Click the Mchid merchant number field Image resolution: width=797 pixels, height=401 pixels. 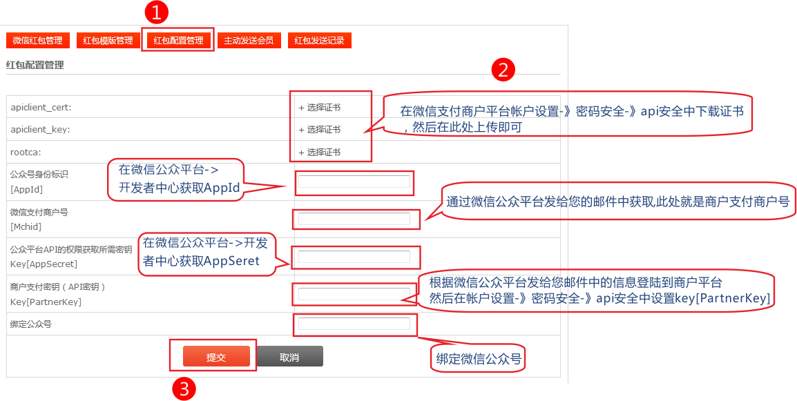(354, 219)
